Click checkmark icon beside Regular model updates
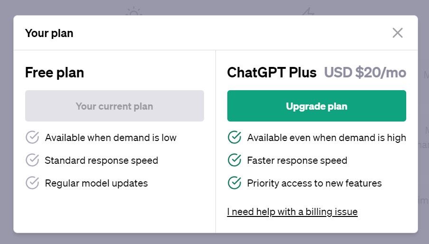 coord(32,183)
